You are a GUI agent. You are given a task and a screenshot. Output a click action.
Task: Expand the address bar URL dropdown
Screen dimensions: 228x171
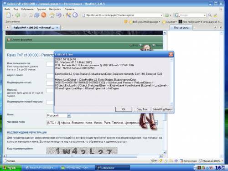[x=161, y=15]
